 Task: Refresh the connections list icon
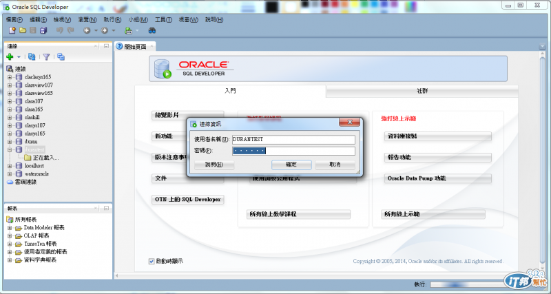coord(32,56)
